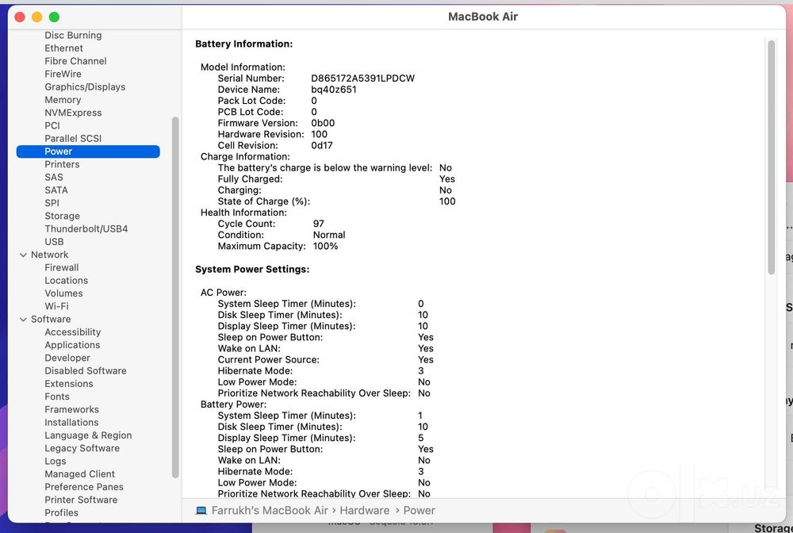
Task: Select SATA in the sidebar
Action: [x=56, y=190]
